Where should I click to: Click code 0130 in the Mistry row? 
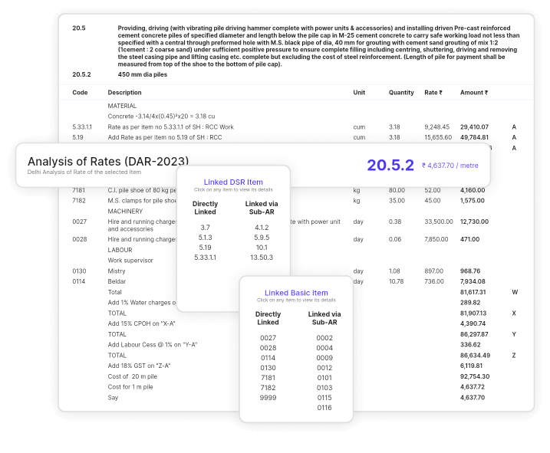tap(79, 271)
